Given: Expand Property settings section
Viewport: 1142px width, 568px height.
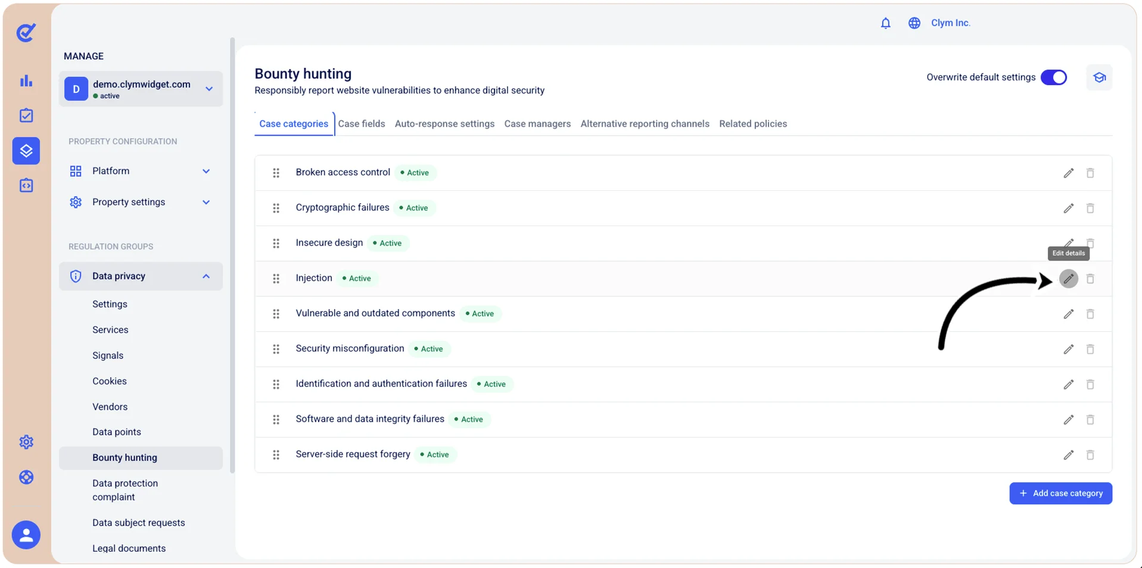Looking at the screenshot, I should click(141, 202).
